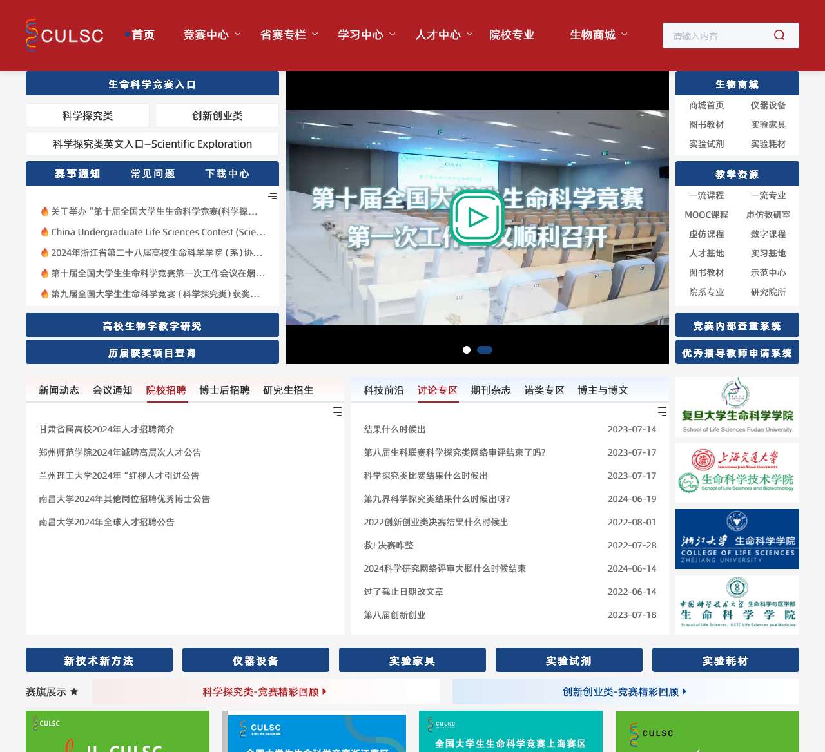825x752 pixels.
Task: Click the Shanghai Jiao Tong University logo
Action: click(x=736, y=472)
